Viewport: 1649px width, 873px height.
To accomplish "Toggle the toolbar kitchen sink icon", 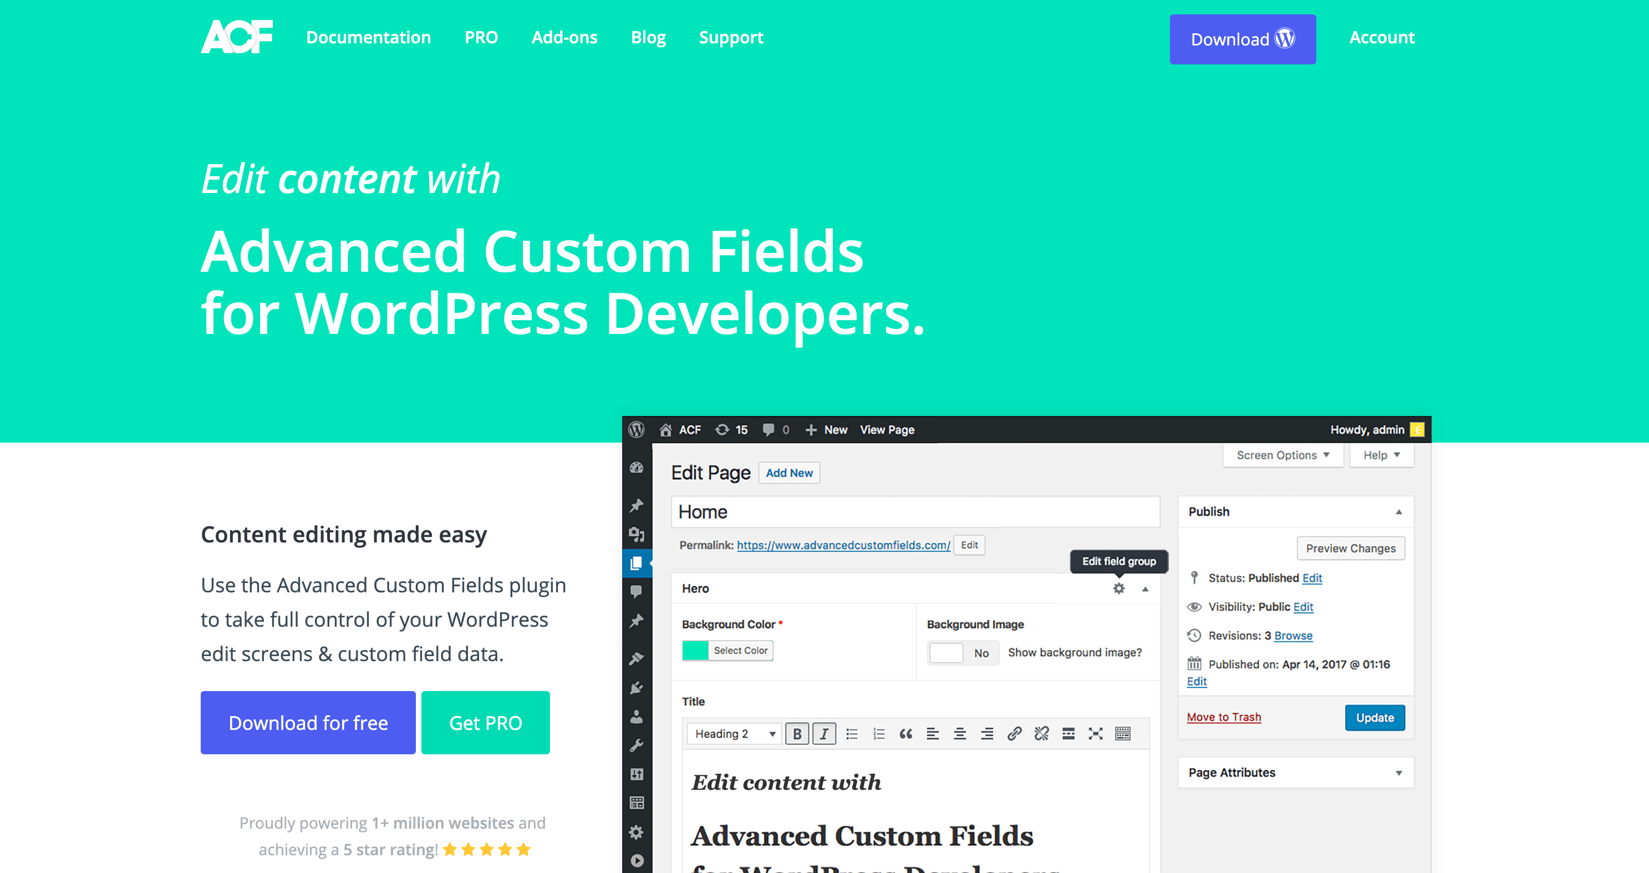I will (1123, 734).
